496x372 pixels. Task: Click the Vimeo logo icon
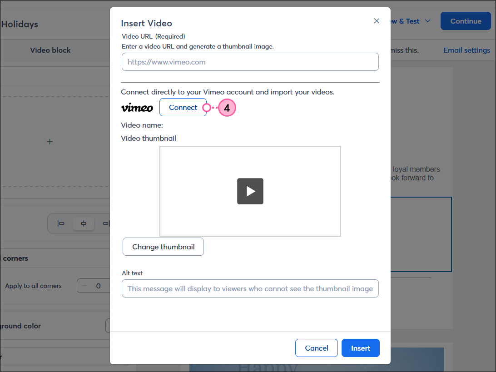point(137,108)
